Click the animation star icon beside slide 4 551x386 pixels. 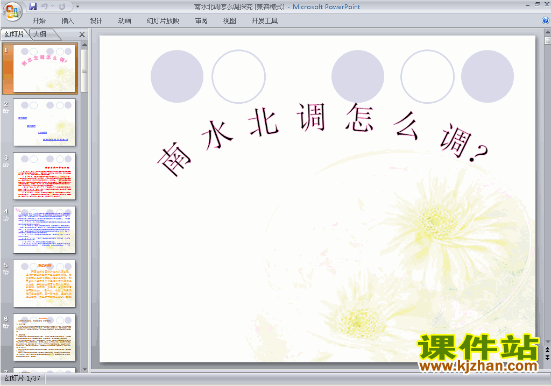pos(6,219)
